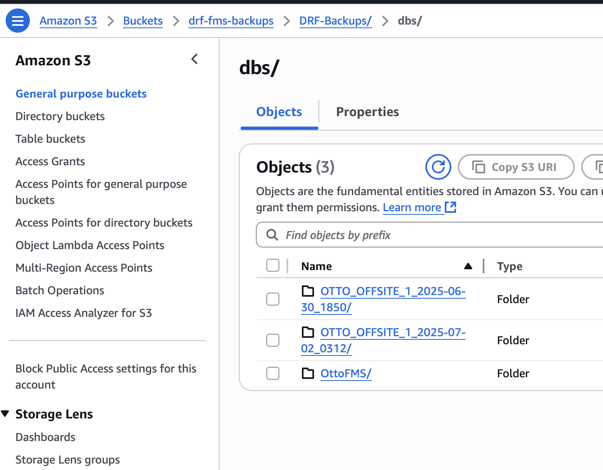Open Access Points for general purpose buckets
Image resolution: width=603 pixels, height=470 pixels.
point(101,192)
